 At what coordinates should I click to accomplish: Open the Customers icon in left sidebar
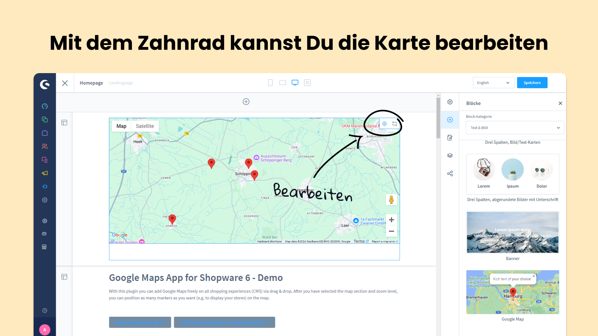point(45,147)
